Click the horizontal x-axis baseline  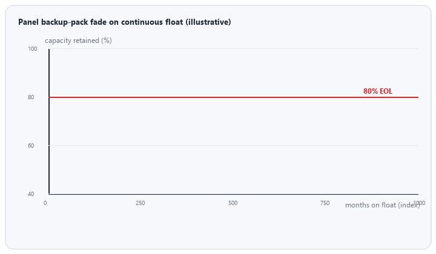tap(234, 194)
